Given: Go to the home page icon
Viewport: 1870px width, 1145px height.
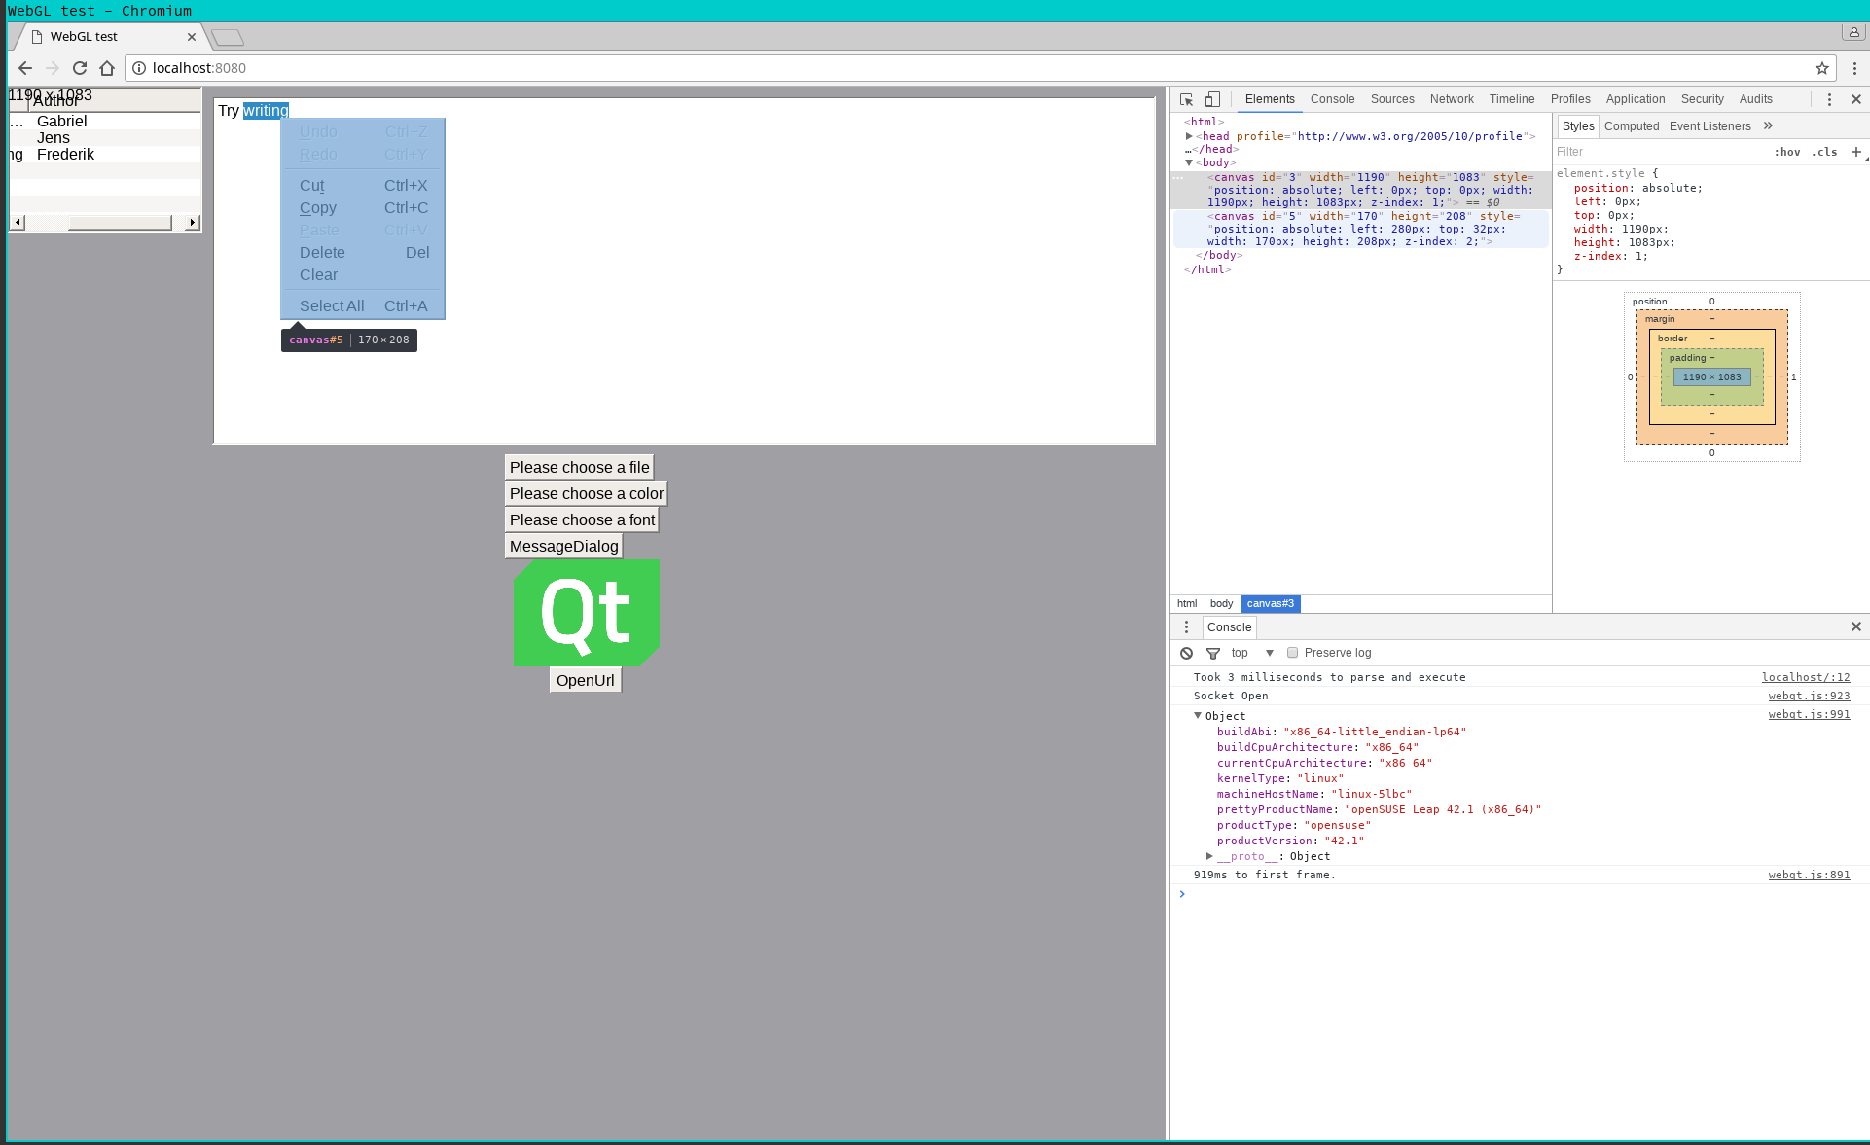Looking at the screenshot, I should [x=107, y=68].
